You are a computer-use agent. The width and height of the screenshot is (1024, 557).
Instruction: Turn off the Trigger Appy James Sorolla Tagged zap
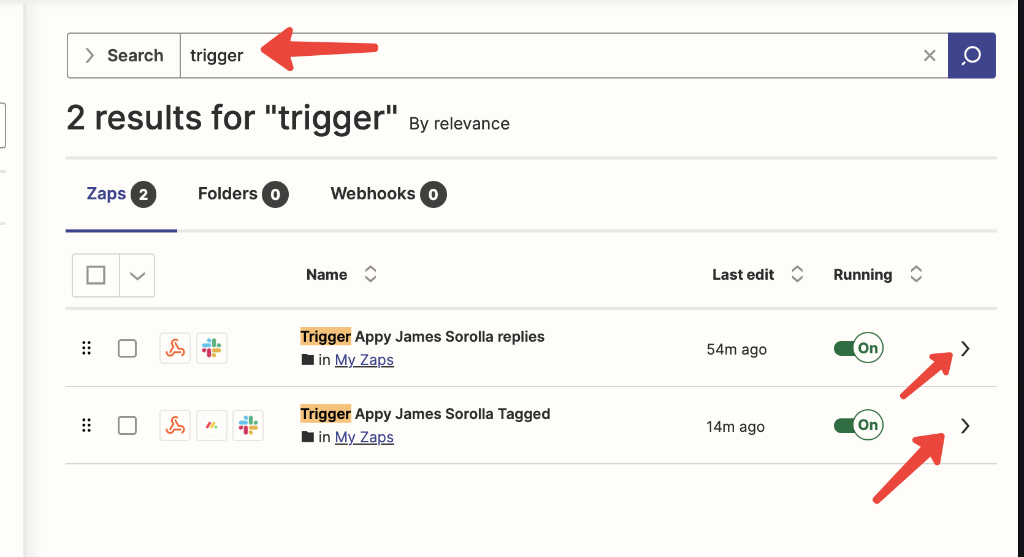coord(858,425)
